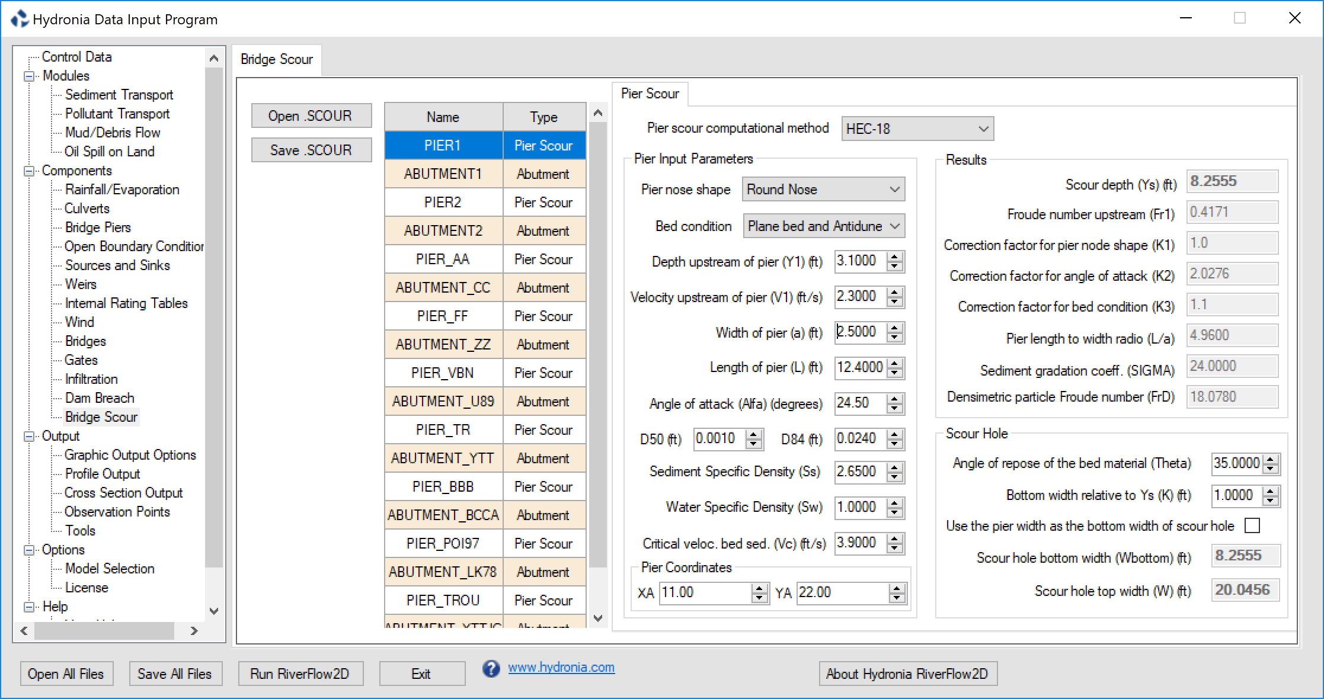
Task: Select Control Data in the tree
Action: click(x=76, y=57)
